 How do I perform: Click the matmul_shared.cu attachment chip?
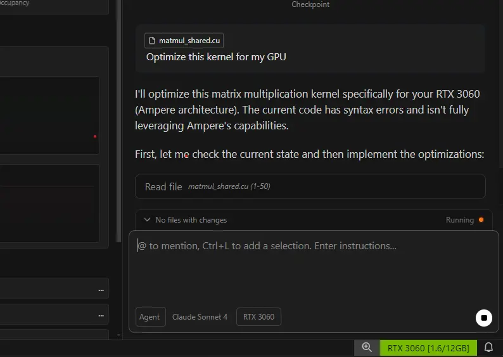point(184,41)
